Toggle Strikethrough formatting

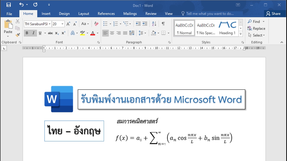click(x=50, y=33)
